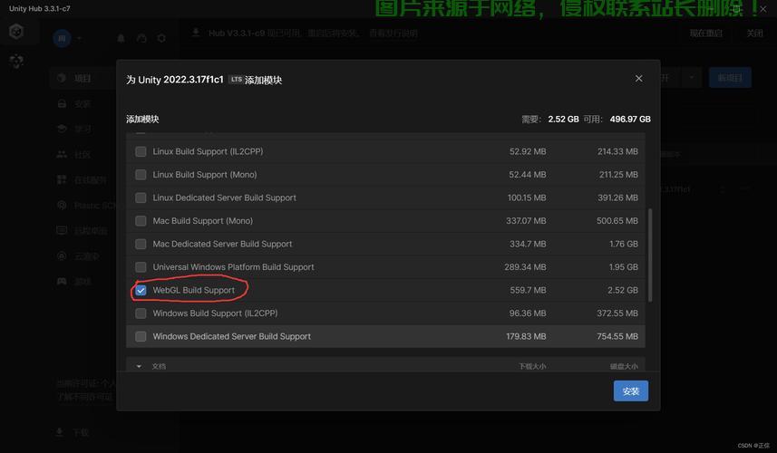Click the 1.76 GB disk size
777x453 pixels.
point(624,244)
